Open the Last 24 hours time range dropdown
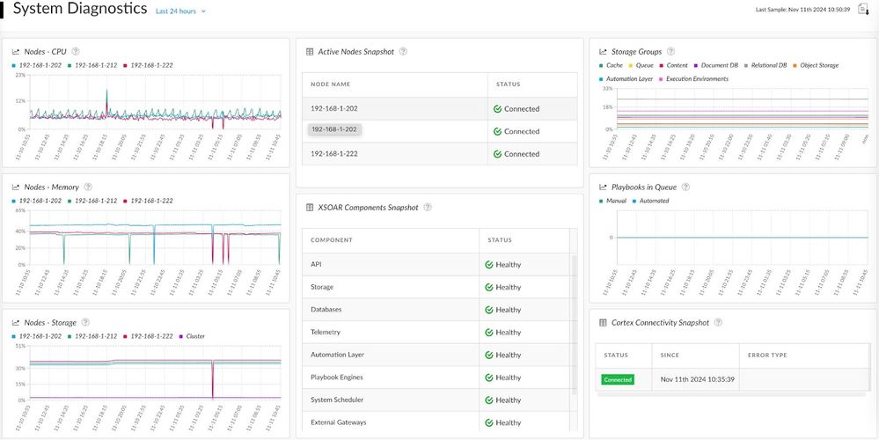 point(175,11)
